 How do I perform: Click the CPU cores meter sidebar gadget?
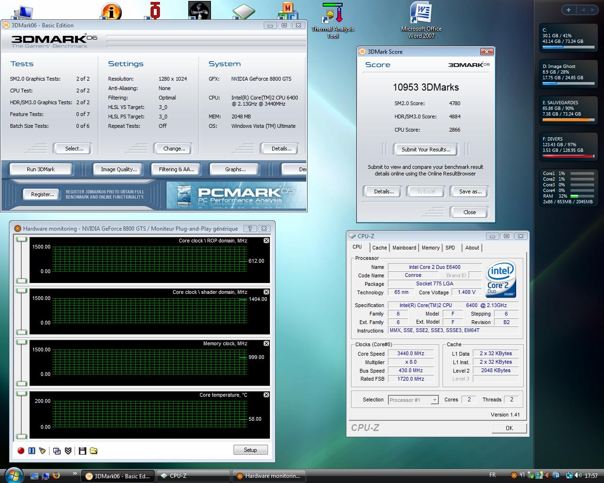click(x=568, y=187)
